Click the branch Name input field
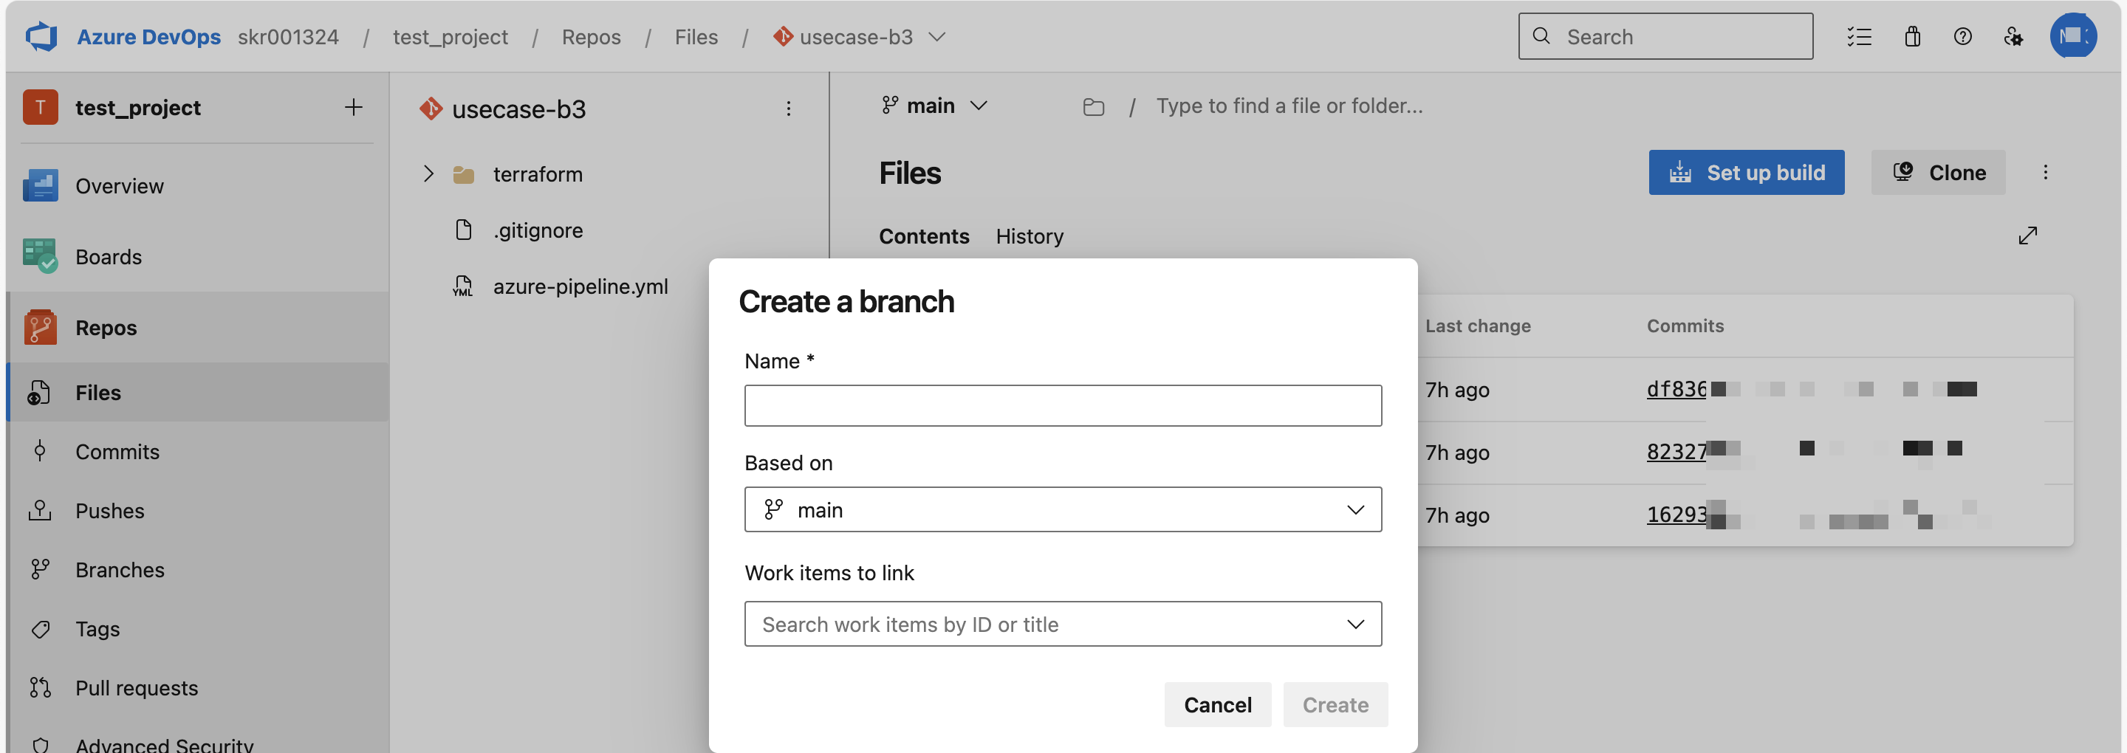Image resolution: width=2127 pixels, height=753 pixels. (1063, 405)
